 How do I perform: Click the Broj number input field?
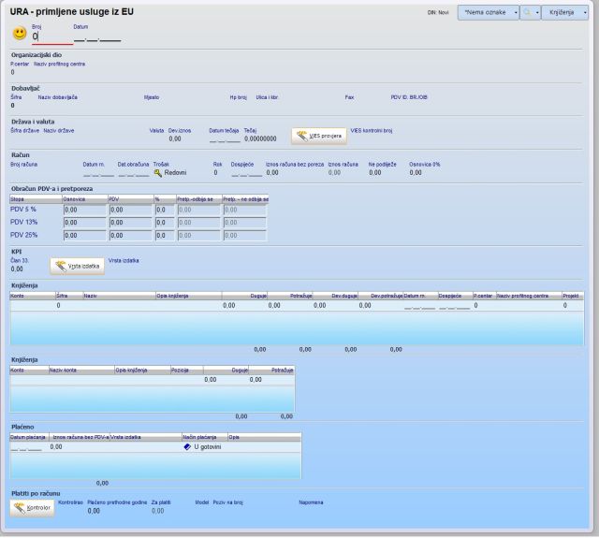pyautogui.click(x=51, y=36)
